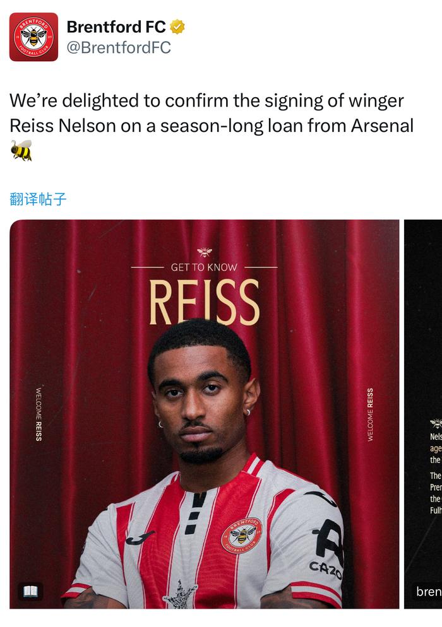Open the @BrentfordFC handle

(x=119, y=47)
